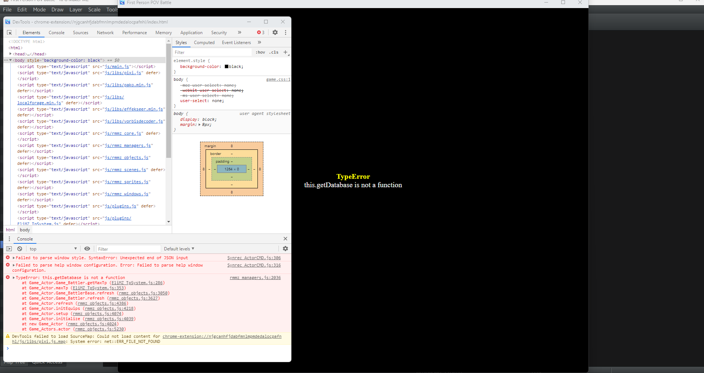Open console drawer kebab menu
704x373 pixels.
(9, 239)
